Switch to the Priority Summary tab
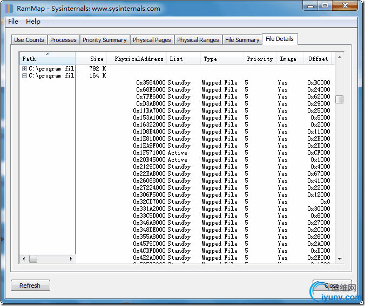This screenshot has height=306, width=365. tap(105, 40)
